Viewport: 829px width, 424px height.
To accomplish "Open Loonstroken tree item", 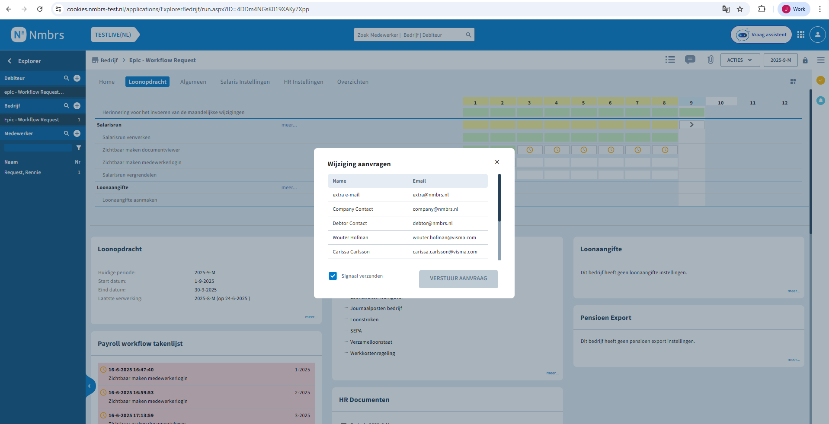I will click(364, 320).
